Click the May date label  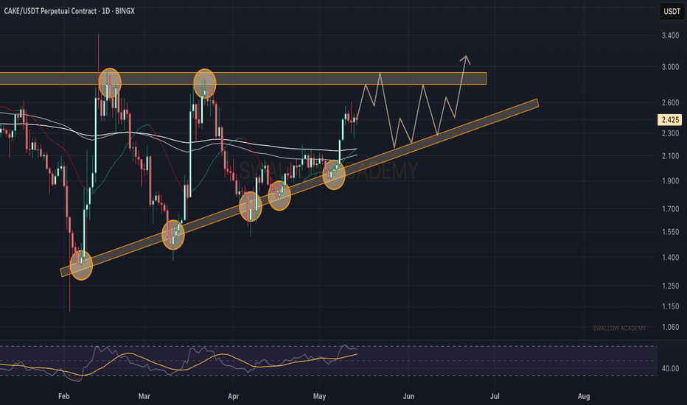click(319, 396)
